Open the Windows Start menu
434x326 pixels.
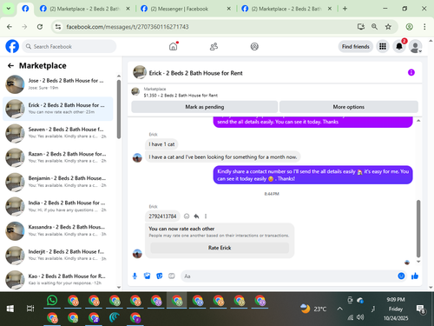pyautogui.click(x=10, y=309)
